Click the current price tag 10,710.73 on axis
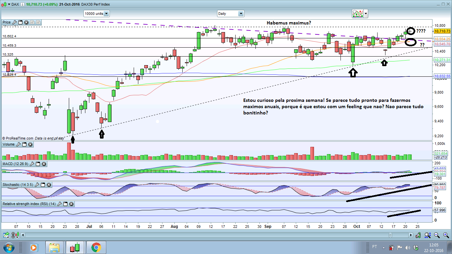The width and height of the screenshot is (452, 254). pyautogui.click(x=442, y=31)
